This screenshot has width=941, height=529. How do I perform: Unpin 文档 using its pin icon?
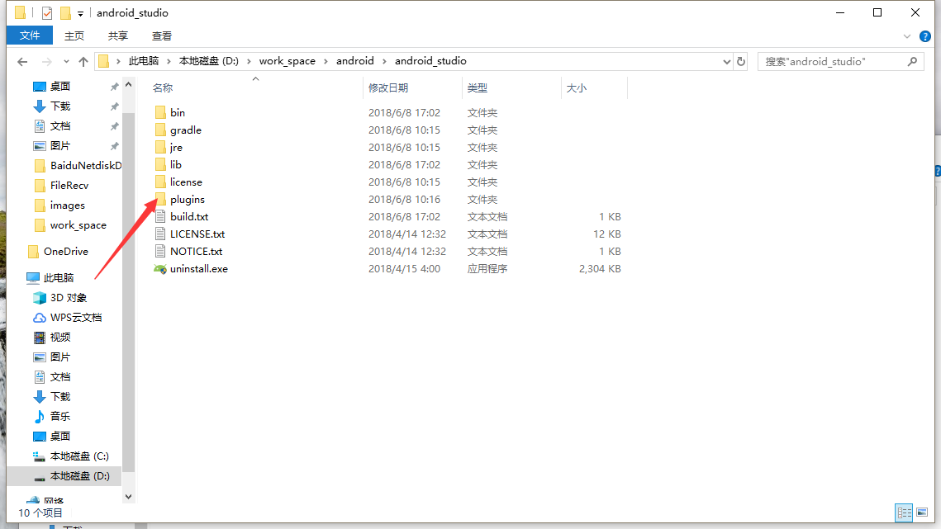pos(114,126)
